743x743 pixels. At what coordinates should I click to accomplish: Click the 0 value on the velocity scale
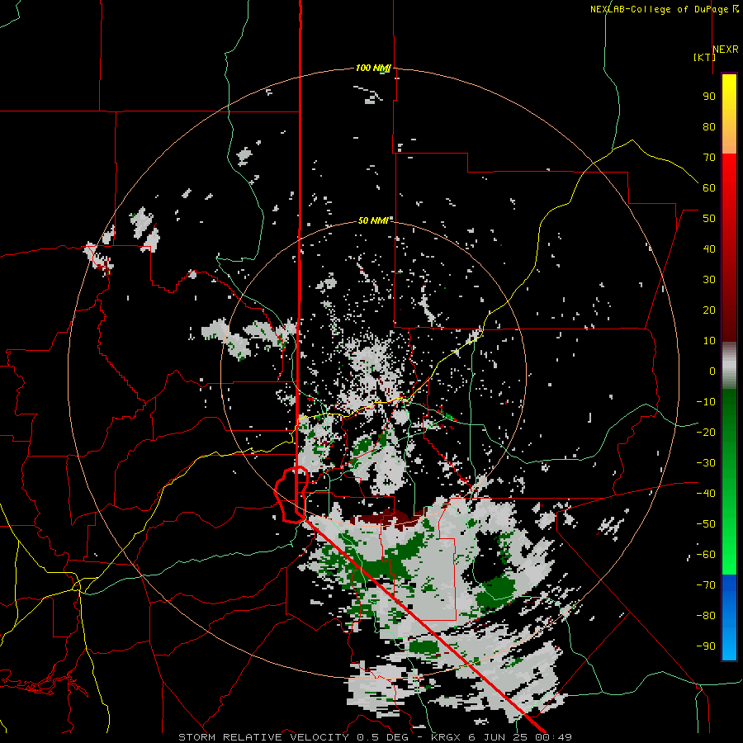pyautogui.click(x=712, y=371)
